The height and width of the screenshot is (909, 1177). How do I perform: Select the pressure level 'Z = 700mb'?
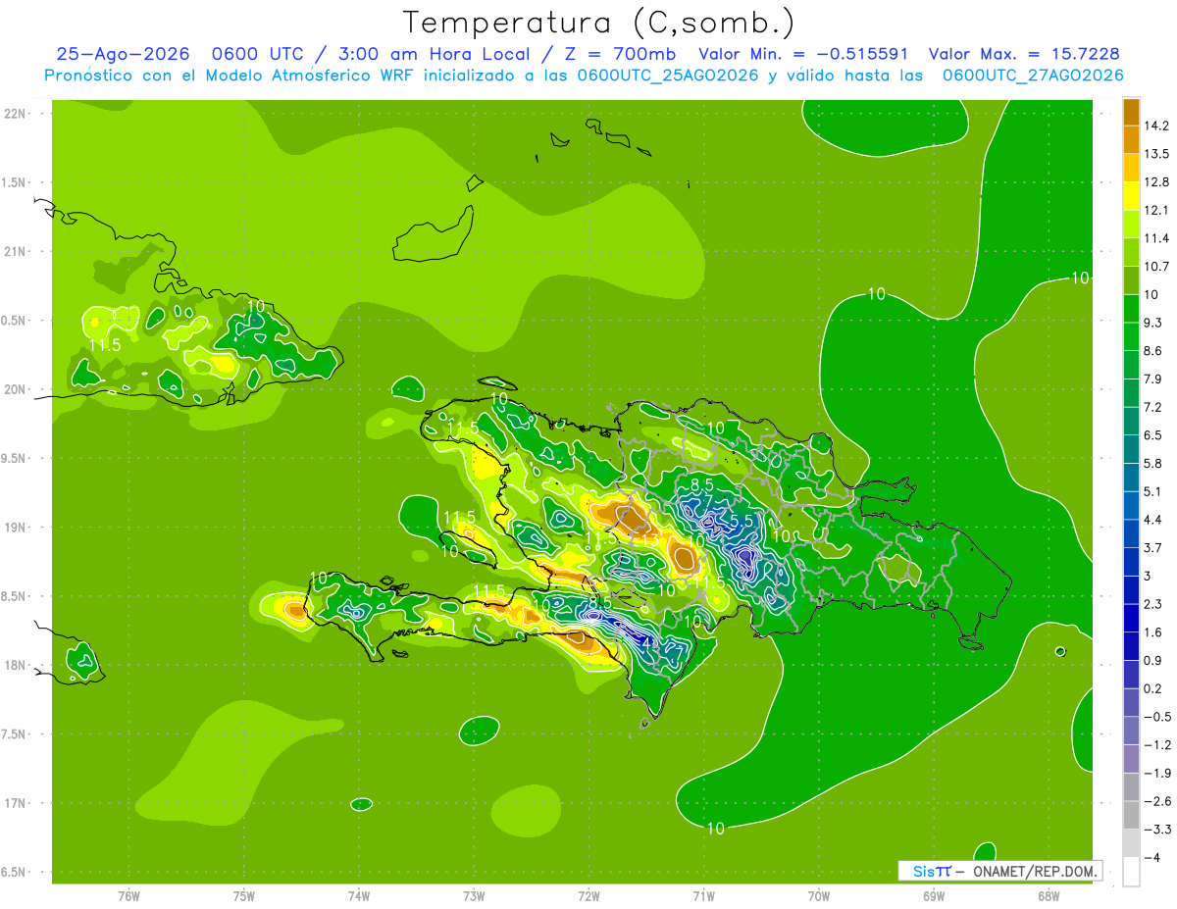coord(619,54)
